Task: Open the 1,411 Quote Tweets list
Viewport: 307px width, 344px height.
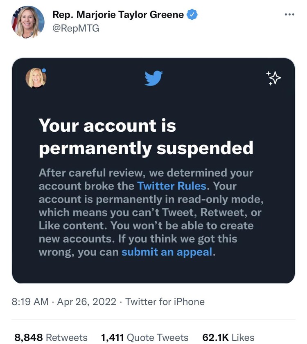Action: click(144, 337)
